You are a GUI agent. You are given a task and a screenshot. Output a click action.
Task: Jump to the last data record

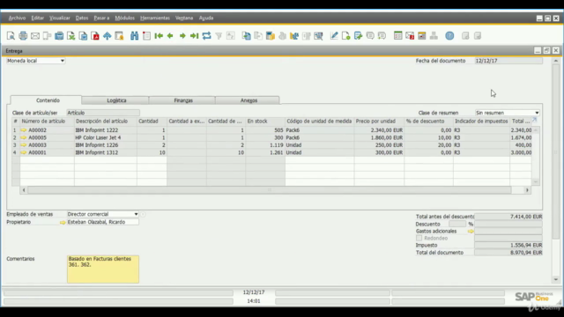pyautogui.click(x=194, y=35)
